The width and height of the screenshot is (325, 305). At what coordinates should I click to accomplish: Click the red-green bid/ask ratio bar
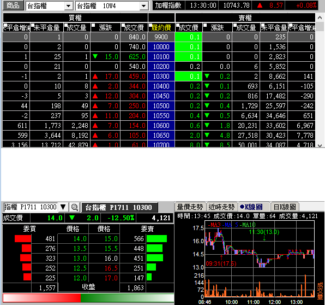(88, 298)
